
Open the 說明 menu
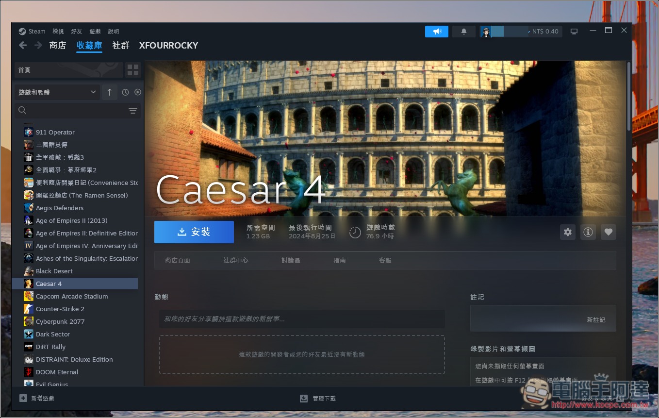click(x=114, y=32)
